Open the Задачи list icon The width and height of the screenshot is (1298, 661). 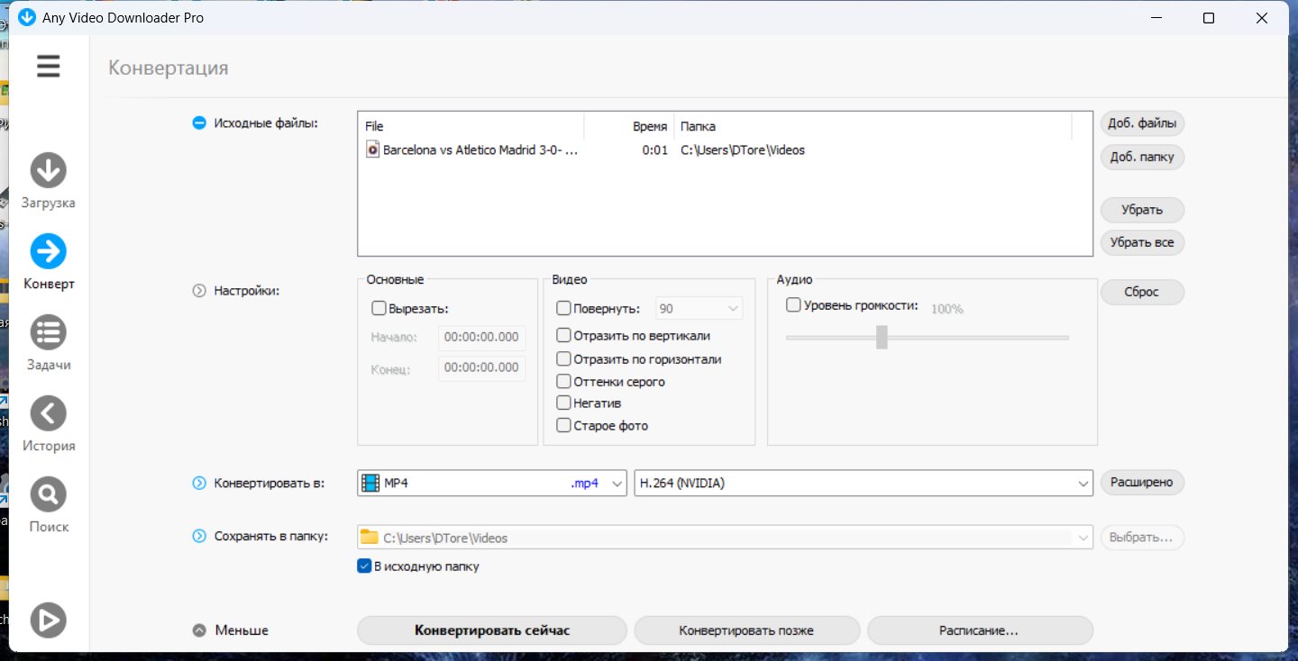coord(49,332)
